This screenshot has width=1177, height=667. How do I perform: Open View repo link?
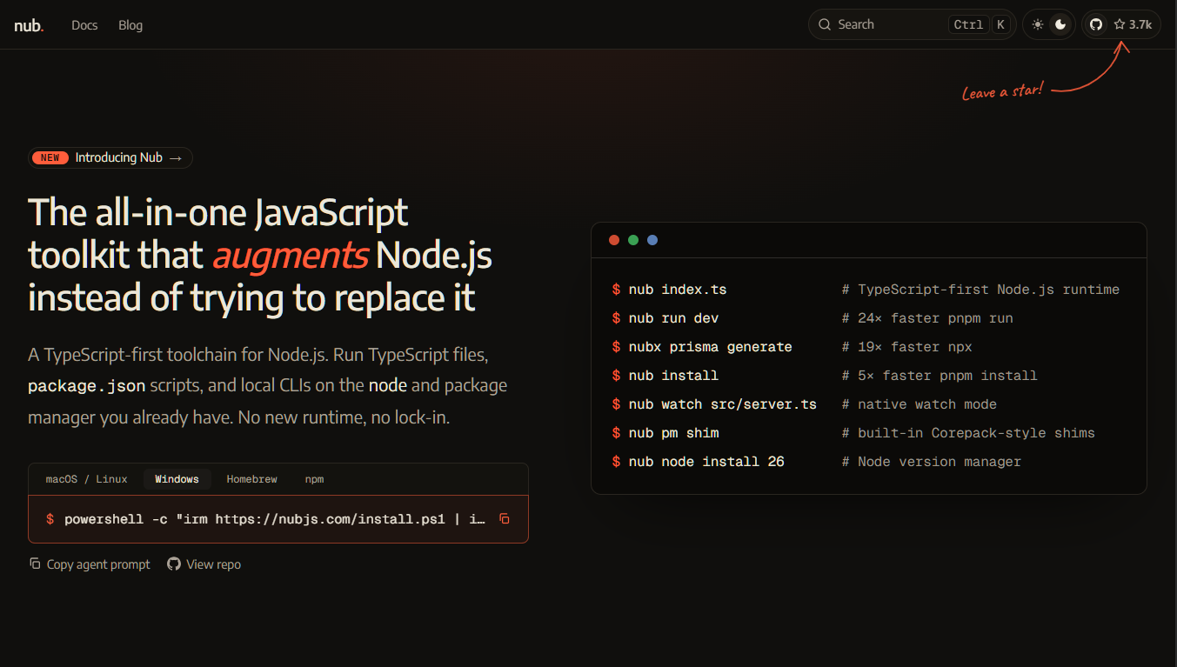pyautogui.click(x=204, y=564)
